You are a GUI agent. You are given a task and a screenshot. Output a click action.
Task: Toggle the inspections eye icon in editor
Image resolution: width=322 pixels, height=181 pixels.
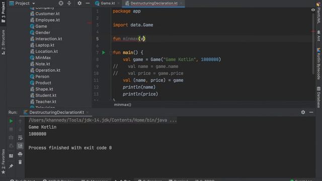pos(313,10)
